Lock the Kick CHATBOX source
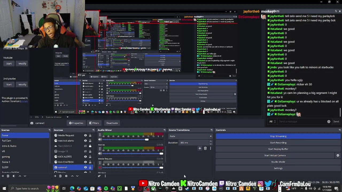The image size is (342, 192). coord(90,162)
